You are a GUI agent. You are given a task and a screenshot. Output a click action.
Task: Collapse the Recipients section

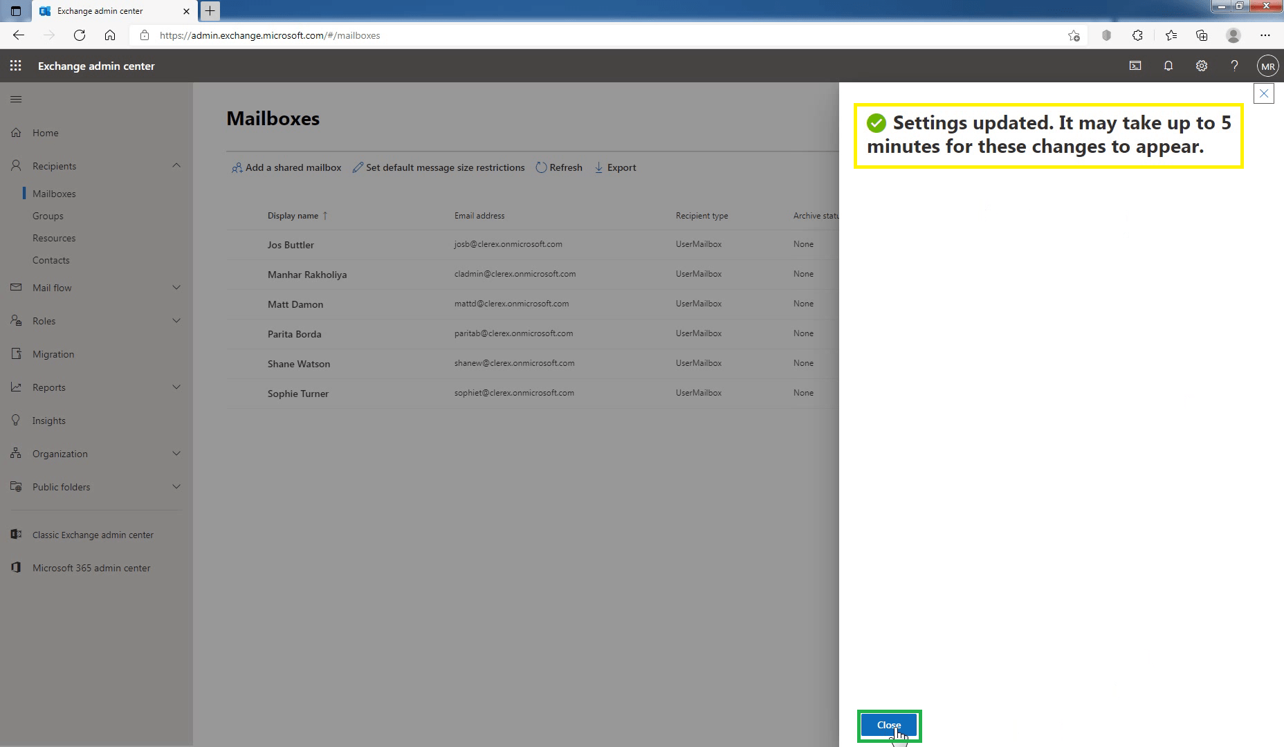click(176, 165)
